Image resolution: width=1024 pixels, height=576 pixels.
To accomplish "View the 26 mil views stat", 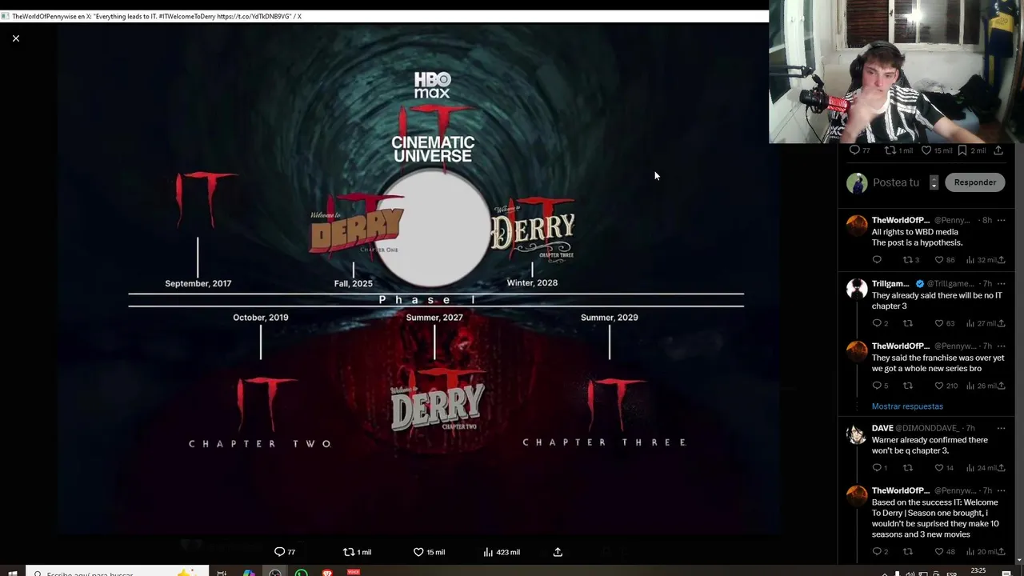I will [981, 386].
